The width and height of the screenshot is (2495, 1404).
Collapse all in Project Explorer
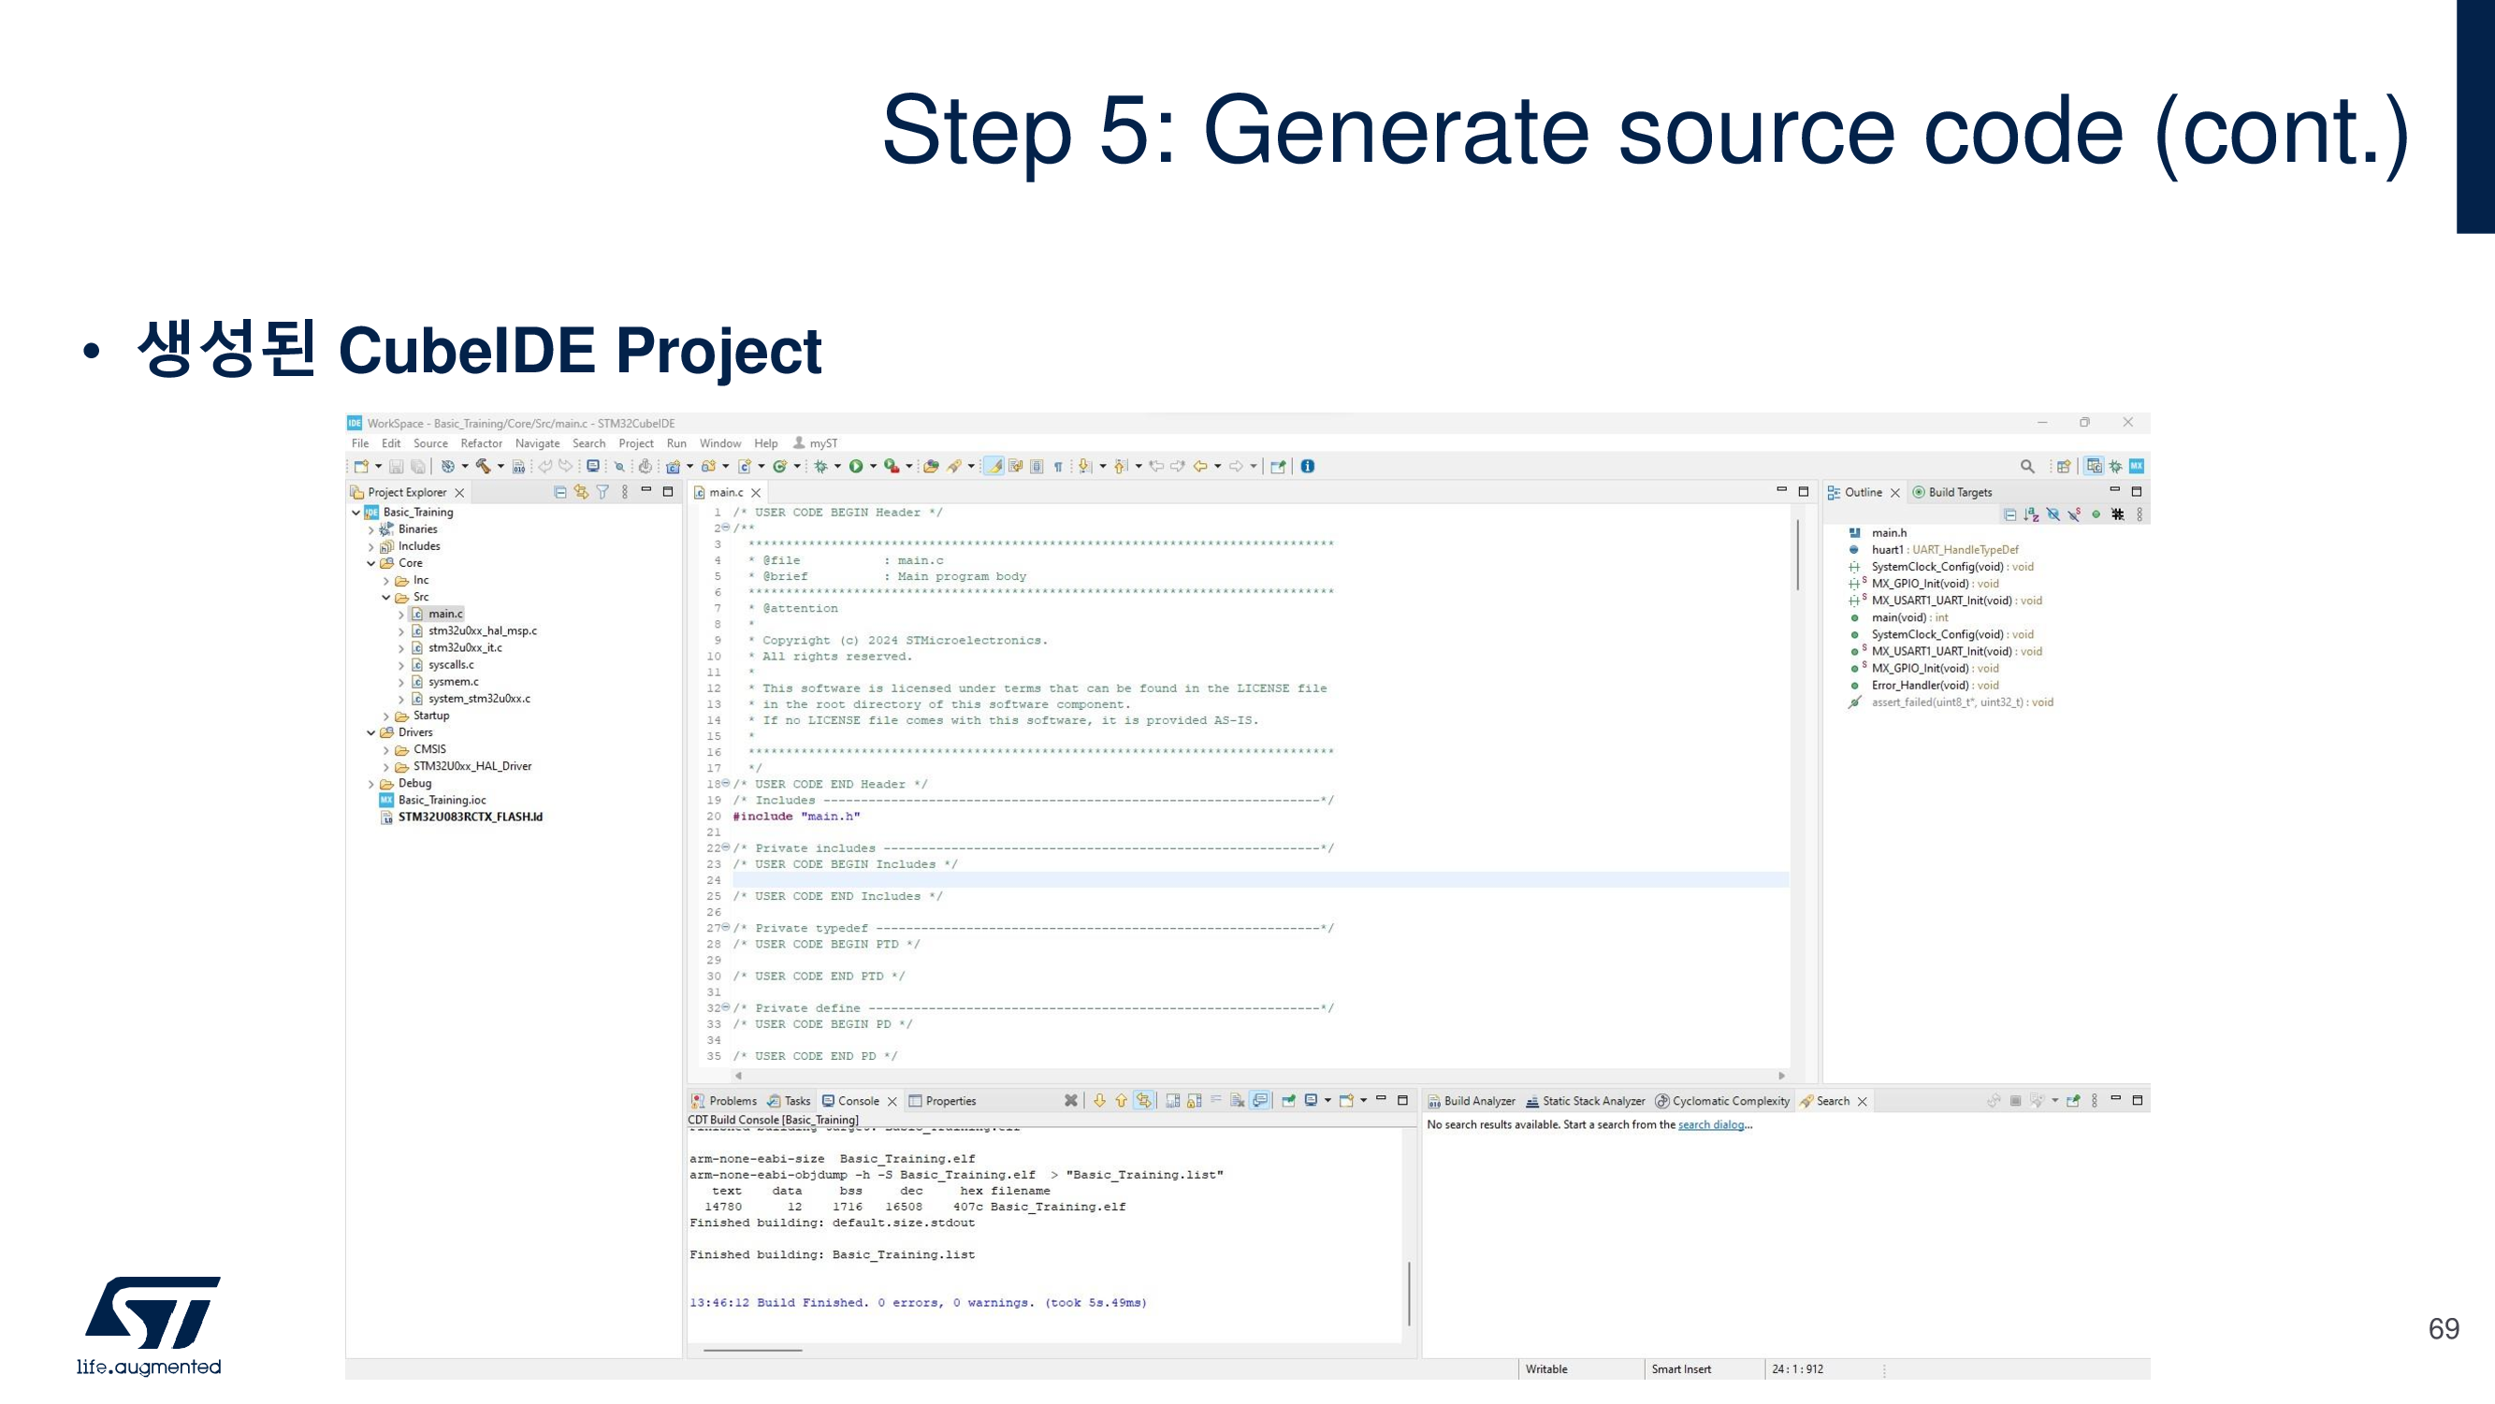pyautogui.click(x=559, y=492)
